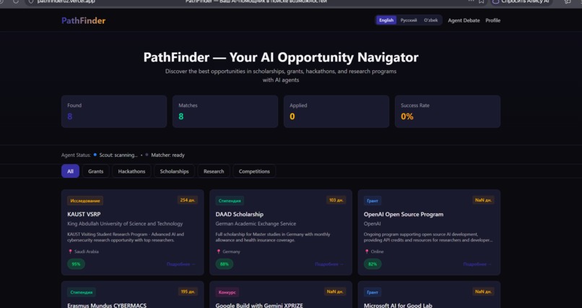Click the Applied stat card
Screen dimensions: 582x308
point(336,111)
